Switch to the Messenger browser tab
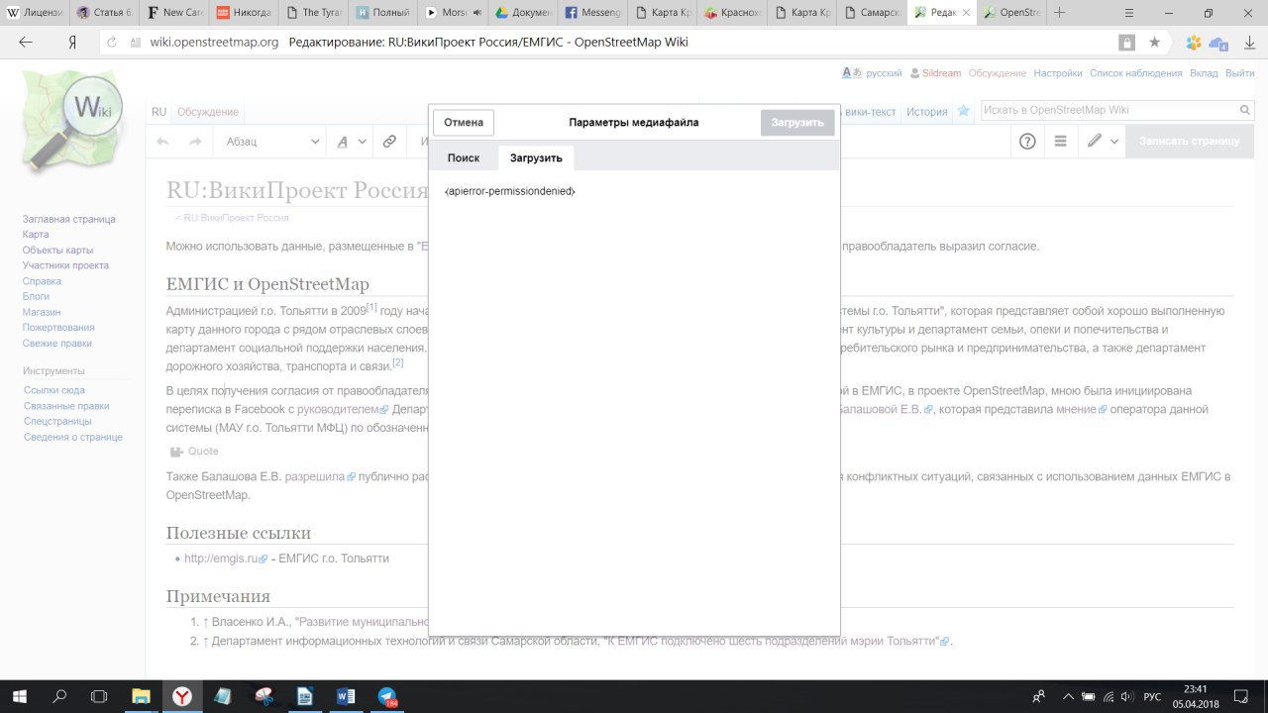The image size is (1268, 713). tap(591, 13)
